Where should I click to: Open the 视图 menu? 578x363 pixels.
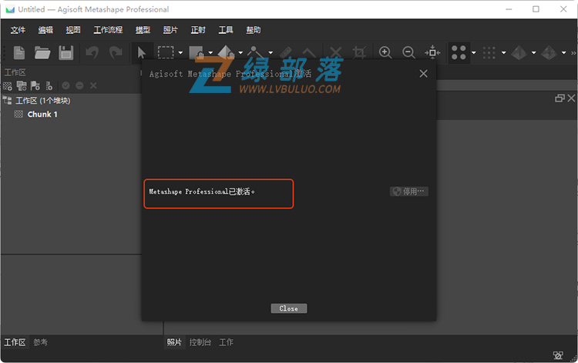click(73, 30)
